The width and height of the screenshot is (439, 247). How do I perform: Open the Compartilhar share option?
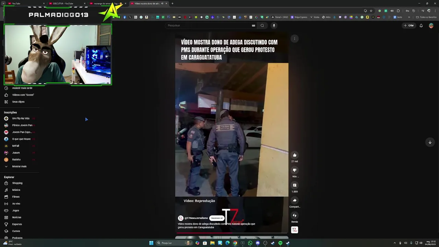[295, 200]
